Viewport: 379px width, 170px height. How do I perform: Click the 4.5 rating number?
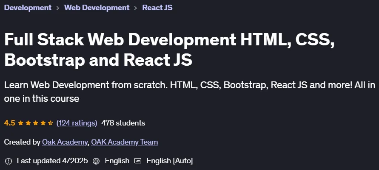(10, 123)
